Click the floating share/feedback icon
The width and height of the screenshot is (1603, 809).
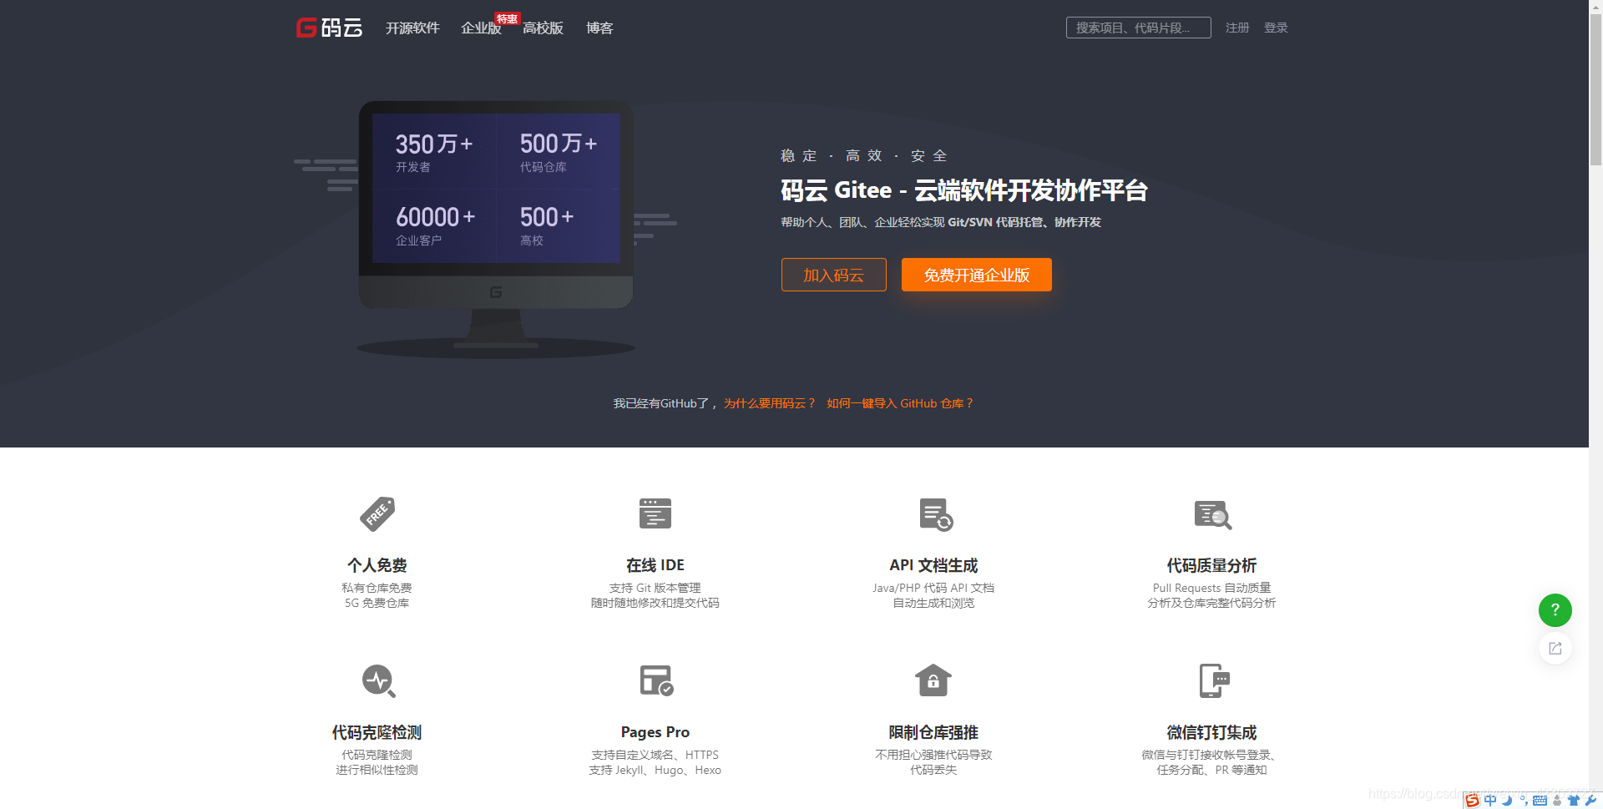click(x=1555, y=649)
